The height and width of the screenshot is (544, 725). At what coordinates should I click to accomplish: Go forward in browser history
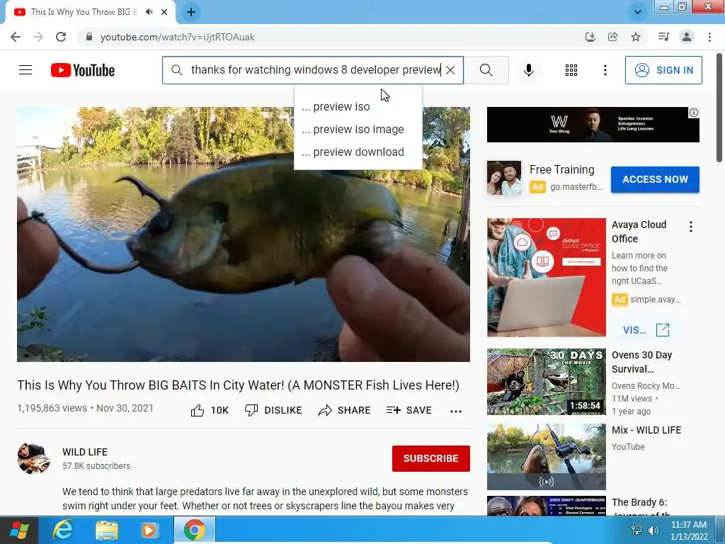click(x=38, y=37)
